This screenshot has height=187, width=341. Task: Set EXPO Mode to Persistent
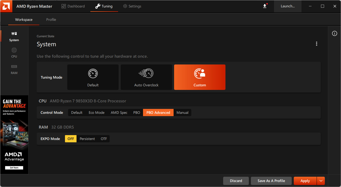(x=87, y=139)
